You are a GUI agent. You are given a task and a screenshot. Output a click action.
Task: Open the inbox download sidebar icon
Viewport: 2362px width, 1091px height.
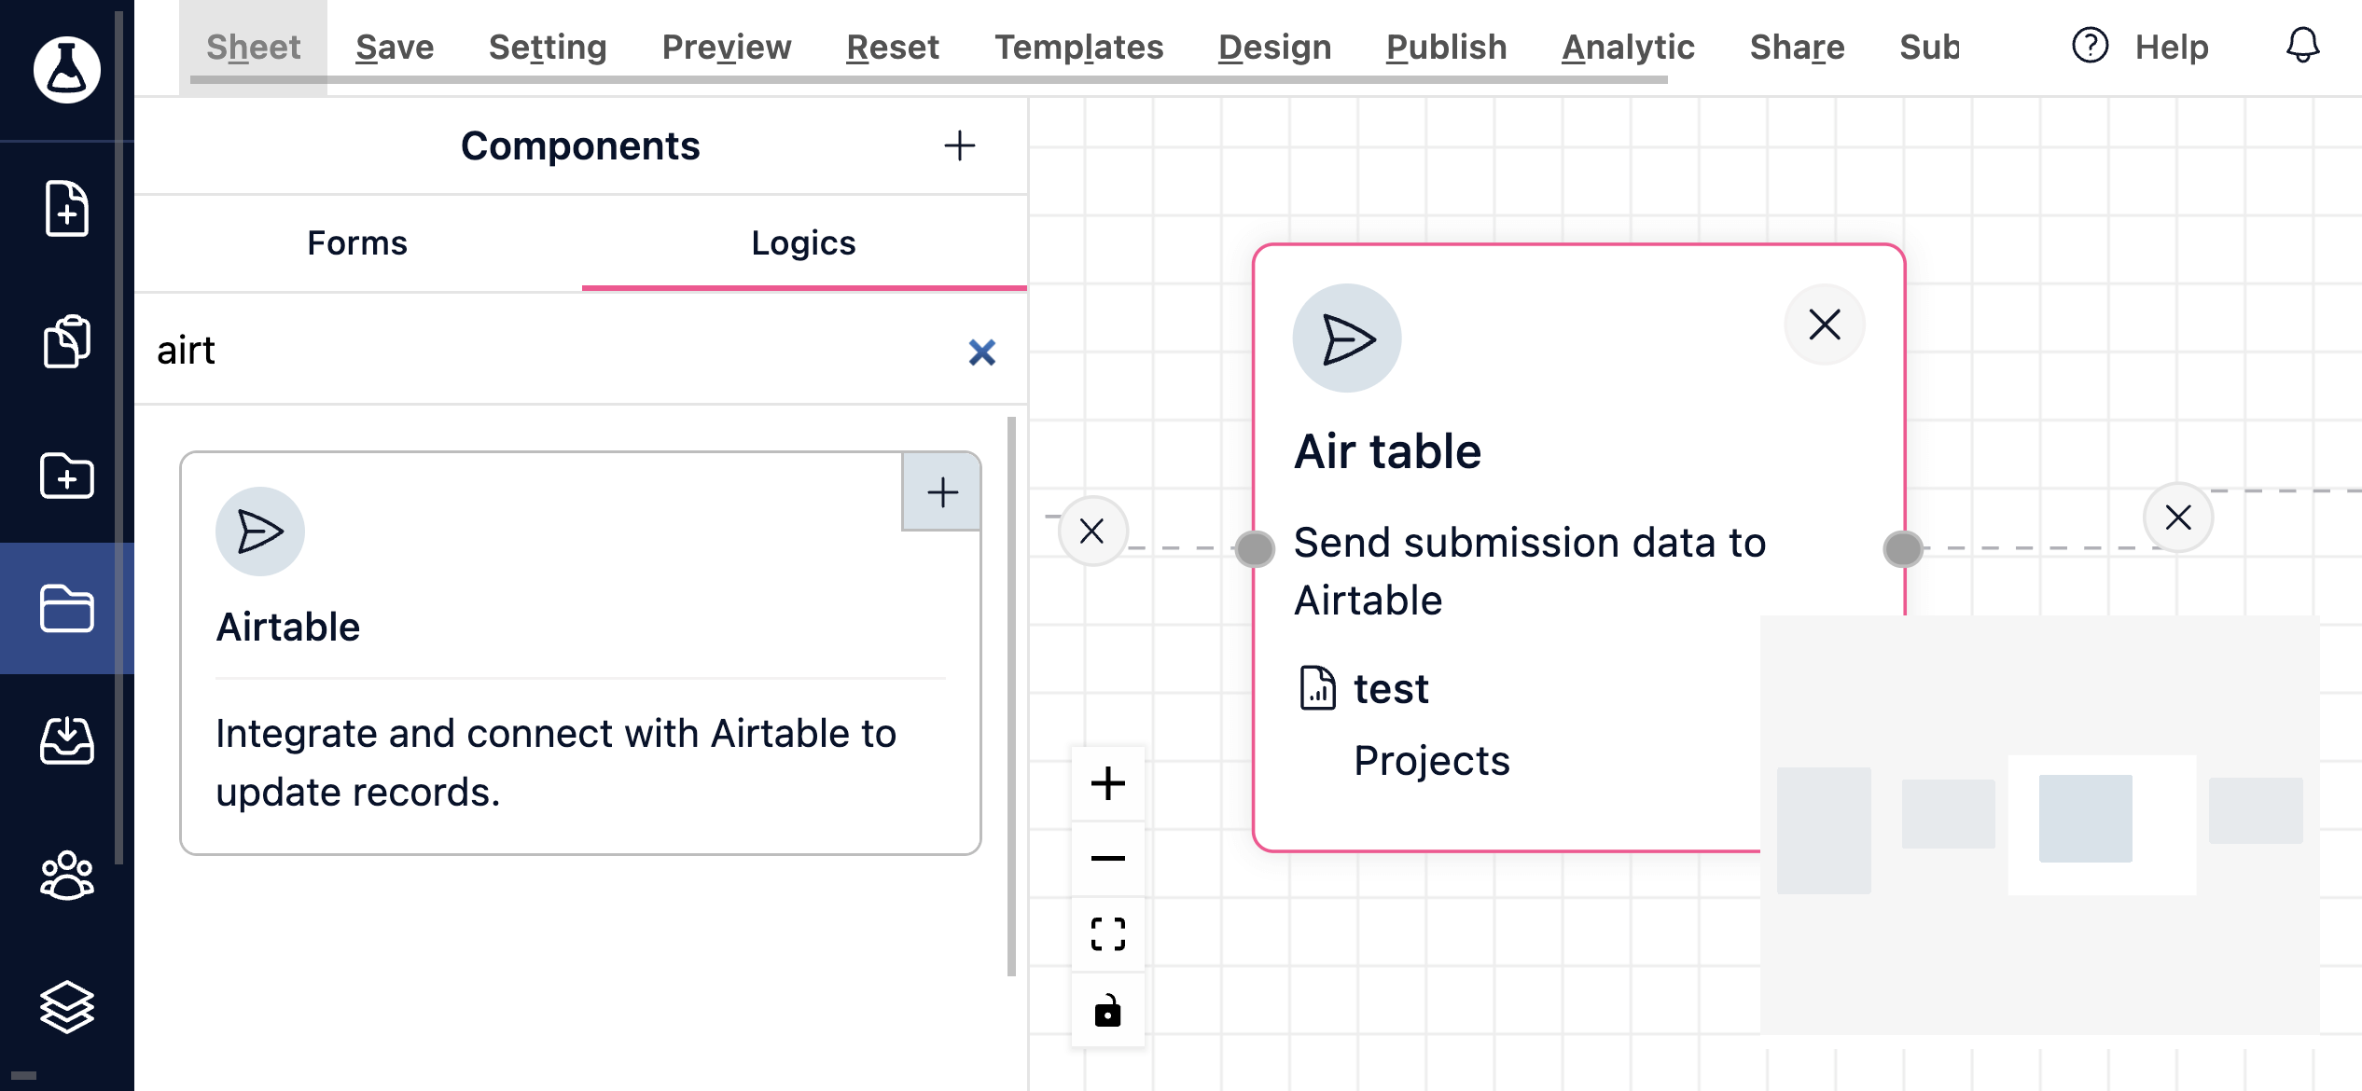[66, 741]
